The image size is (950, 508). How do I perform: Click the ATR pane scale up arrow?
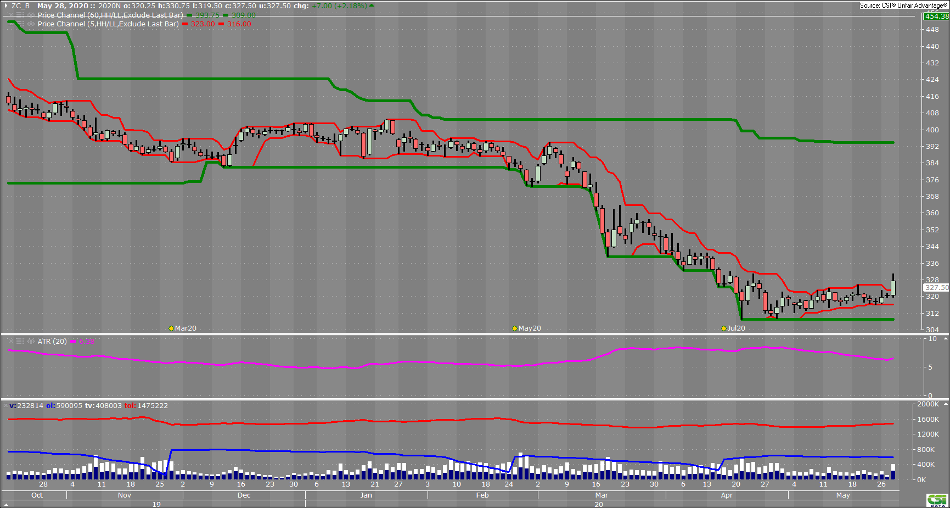click(945, 339)
